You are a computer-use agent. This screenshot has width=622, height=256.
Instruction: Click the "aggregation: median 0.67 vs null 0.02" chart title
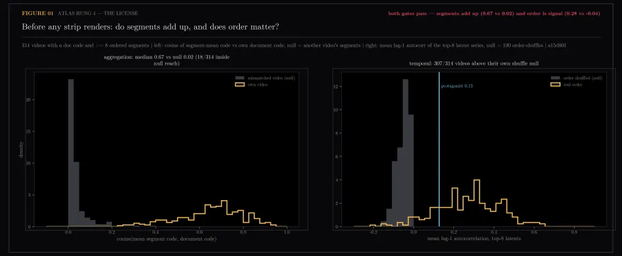point(167,60)
